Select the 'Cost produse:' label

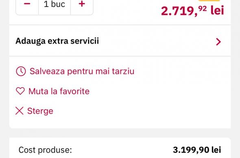click(x=45, y=150)
